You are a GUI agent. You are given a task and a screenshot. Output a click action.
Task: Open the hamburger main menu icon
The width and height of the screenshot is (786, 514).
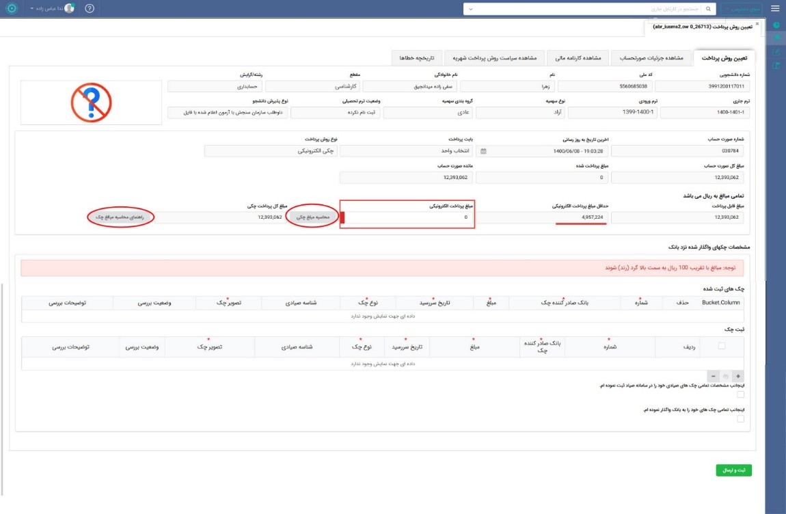pyautogui.click(x=774, y=8)
